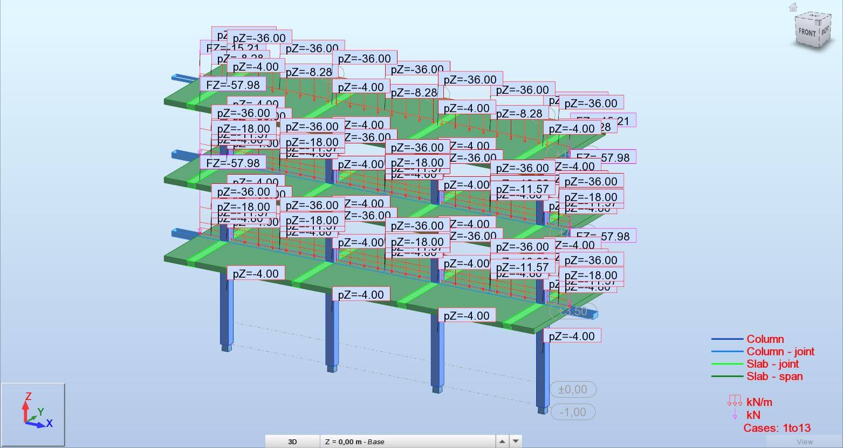Switch to the 3D view mode button
This screenshot has height=448, width=843.
pyautogui.click(x=292, y=442)
